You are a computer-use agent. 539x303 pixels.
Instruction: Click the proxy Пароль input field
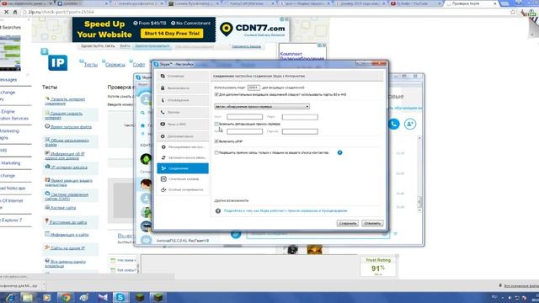[x=300, y=131]
